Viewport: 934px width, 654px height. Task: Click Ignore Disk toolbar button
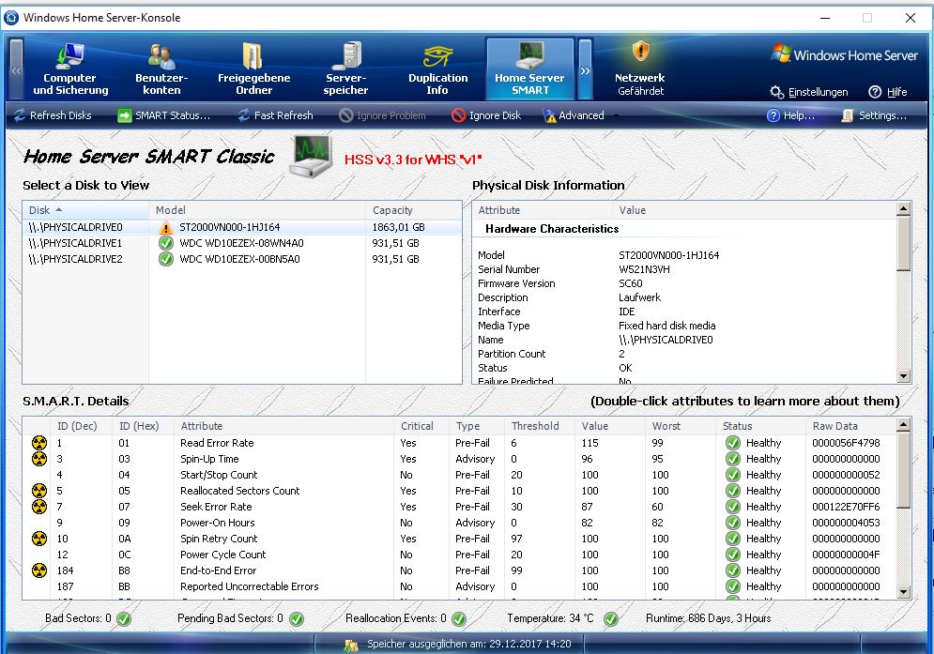(486, 115)
